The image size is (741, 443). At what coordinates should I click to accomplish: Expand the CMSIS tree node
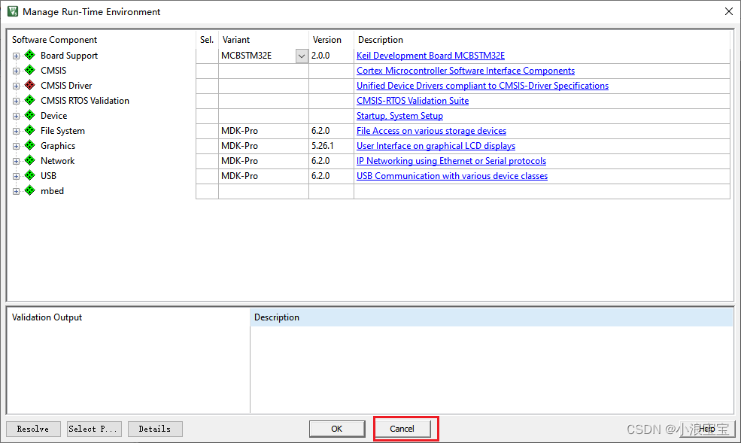[x=16, y=71]
